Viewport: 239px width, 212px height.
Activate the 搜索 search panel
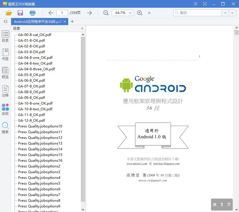click(5, 127)
